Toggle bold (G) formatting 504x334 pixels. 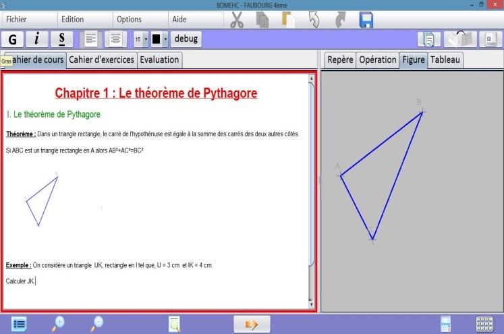tap(13, 39)
